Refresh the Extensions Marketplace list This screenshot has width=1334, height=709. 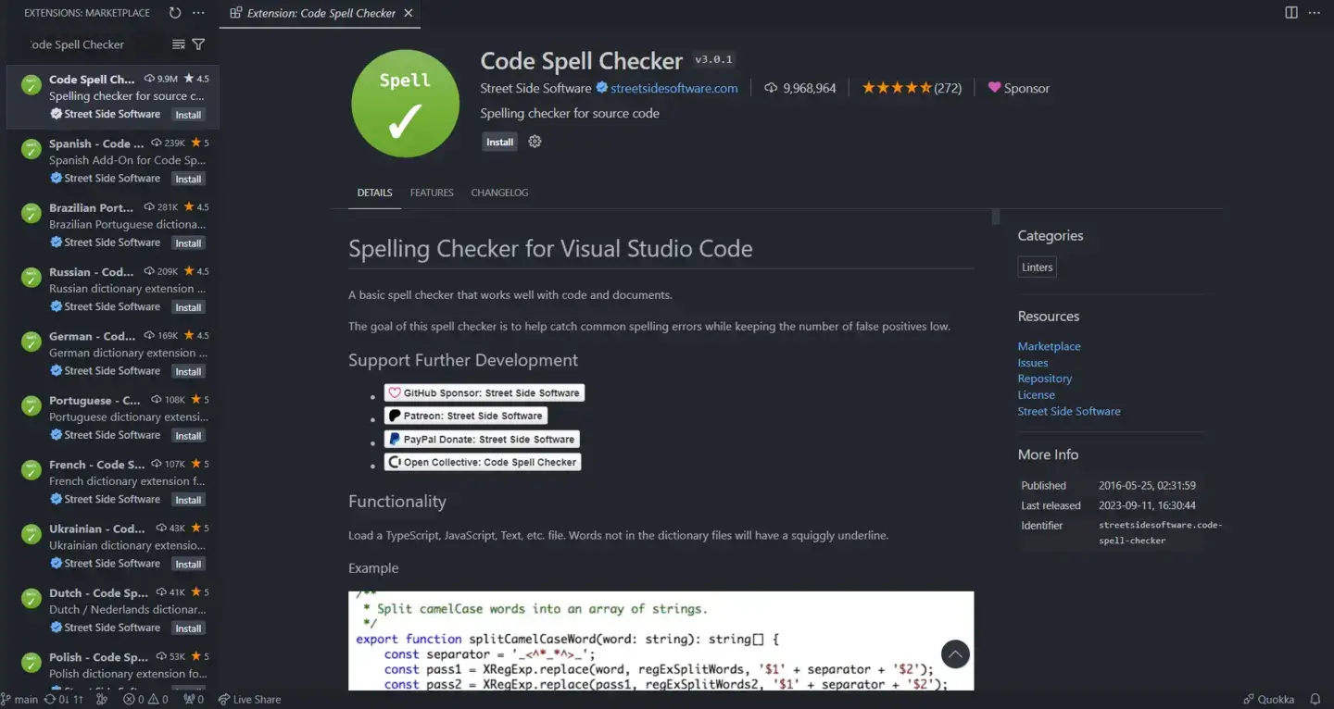tap(175, 13)
